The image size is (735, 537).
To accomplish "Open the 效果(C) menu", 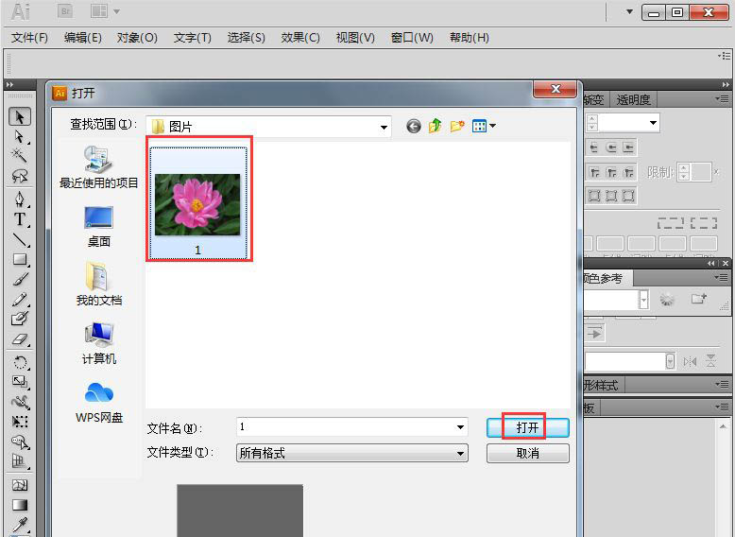I will 300,38.
